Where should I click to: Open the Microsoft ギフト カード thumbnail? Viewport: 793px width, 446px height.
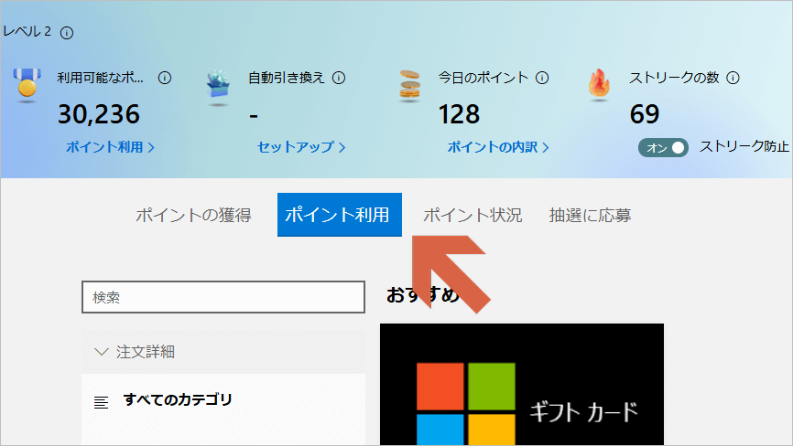tap(521, 384)
